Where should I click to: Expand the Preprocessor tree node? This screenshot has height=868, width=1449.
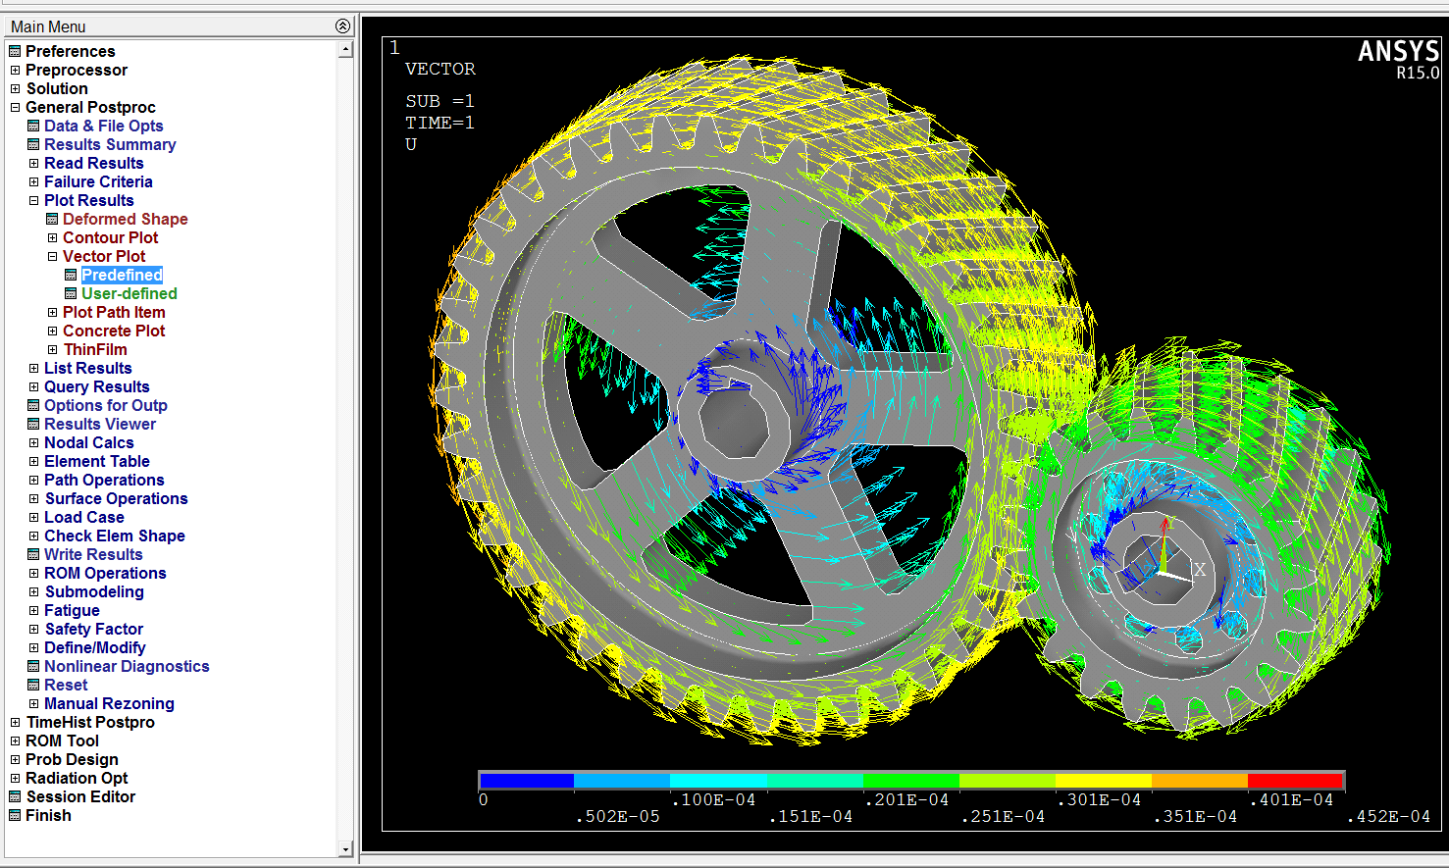(15, 70)
